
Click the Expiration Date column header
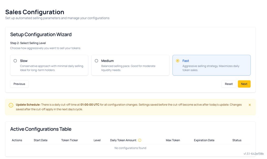coord(204,140)
